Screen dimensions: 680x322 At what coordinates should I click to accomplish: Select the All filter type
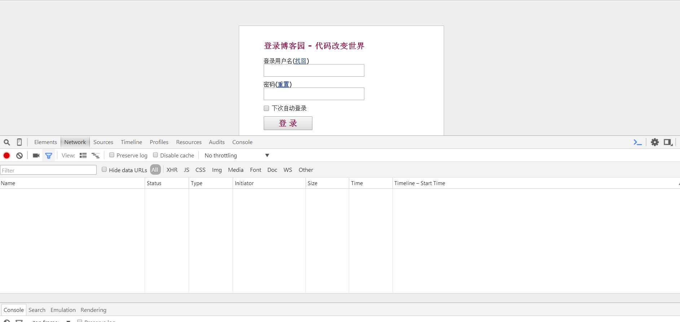pos(155,170)
